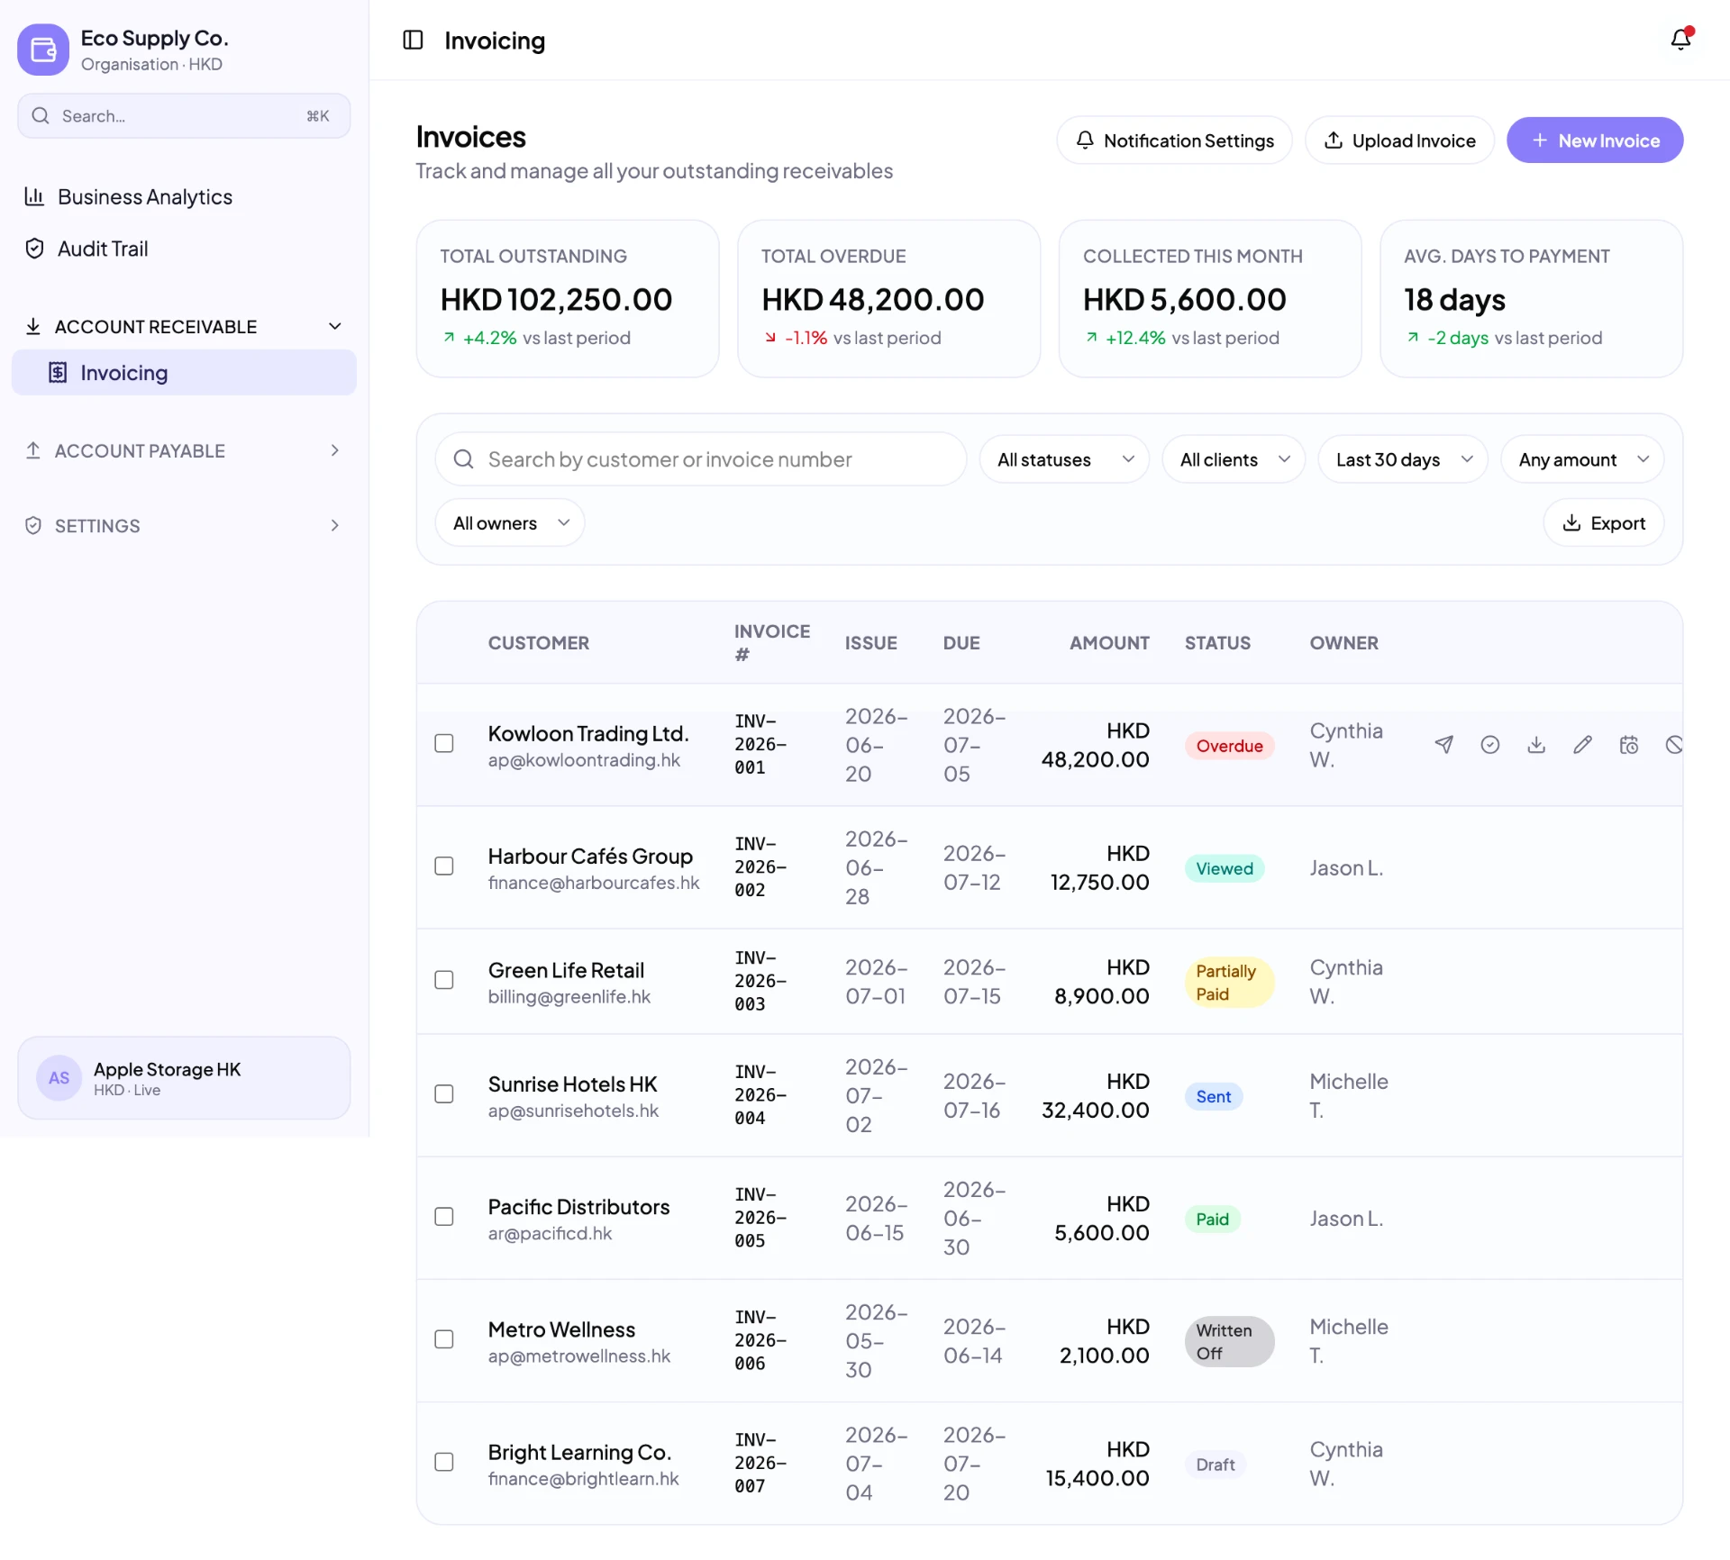
Task: Download the Kowloon Trading invoice
Action: pyautogui.click(x=1536, y=745)
